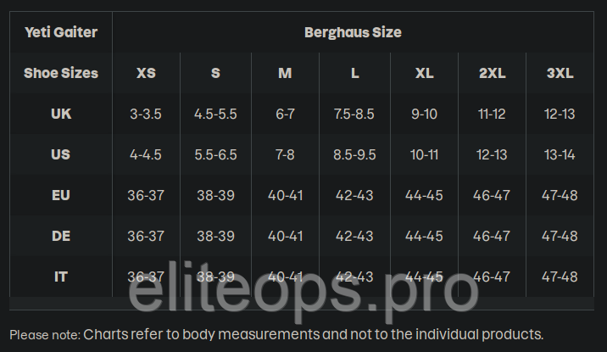Click the UK 7.5-8.5 cell under L

tap(354, 114)
